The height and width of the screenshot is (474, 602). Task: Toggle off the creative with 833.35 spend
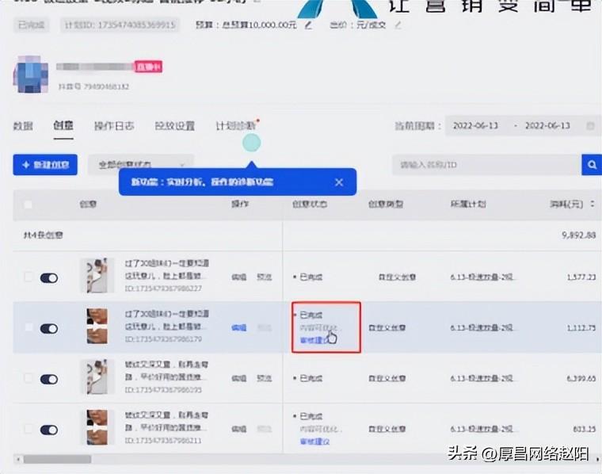click(49, 430)
